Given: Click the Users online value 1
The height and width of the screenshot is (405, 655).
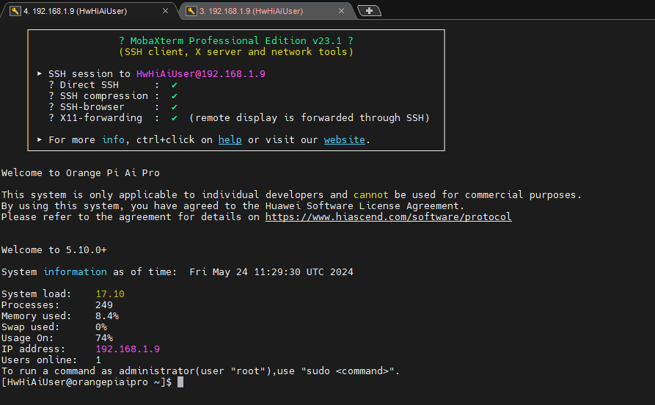Looking at the screenshot, I should click(x=98, y=360).
